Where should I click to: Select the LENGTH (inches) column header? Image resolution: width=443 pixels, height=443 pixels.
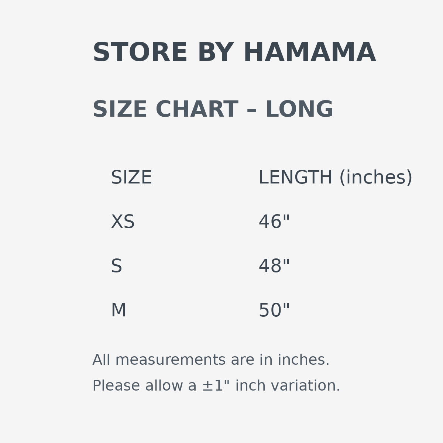point(335,178)
